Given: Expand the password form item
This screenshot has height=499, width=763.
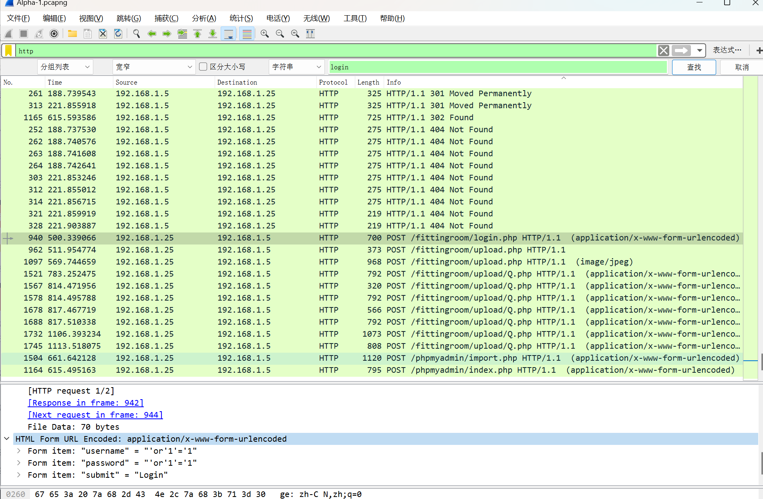Looking at the screenshot, I should pos(19,463).
